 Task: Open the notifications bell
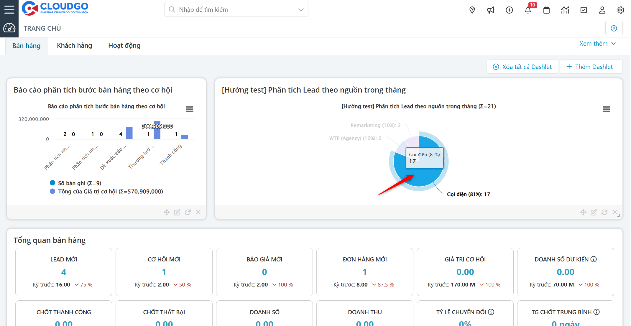(x=528, y=10)
